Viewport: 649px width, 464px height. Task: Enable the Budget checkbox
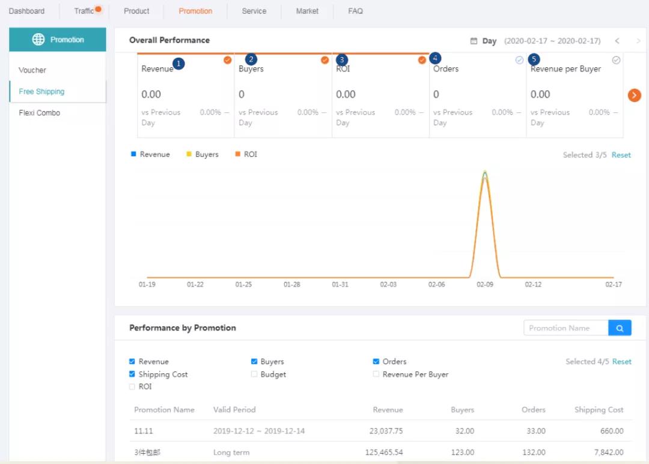[254, 374]
